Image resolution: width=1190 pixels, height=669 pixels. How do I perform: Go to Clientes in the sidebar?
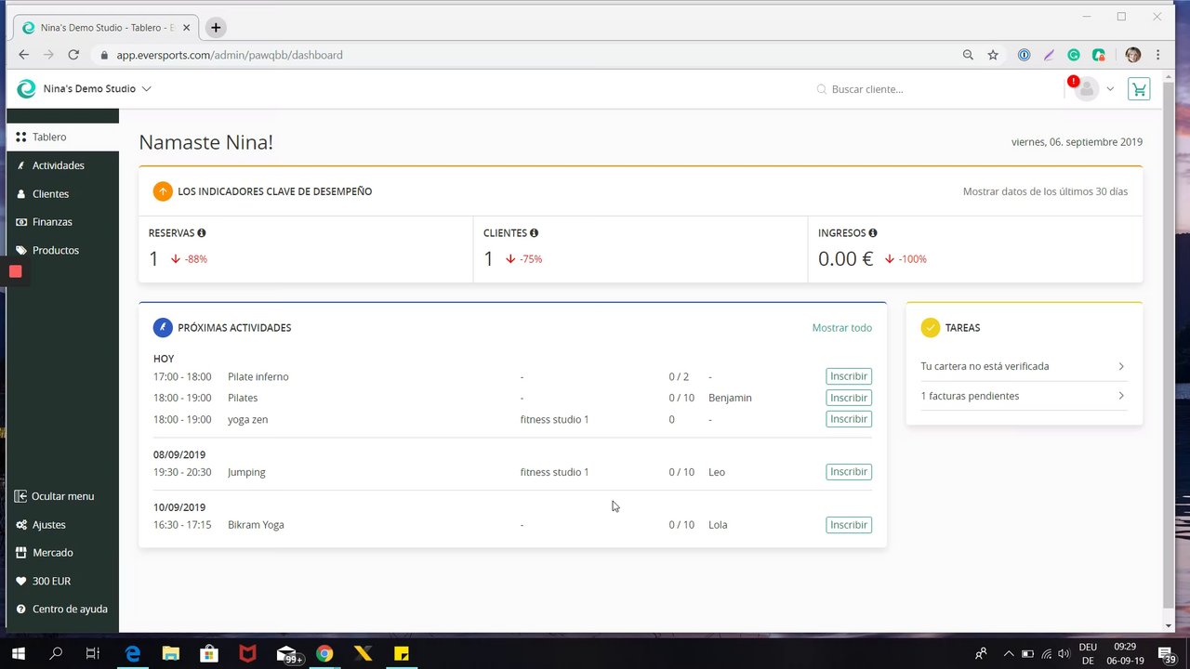62,193
